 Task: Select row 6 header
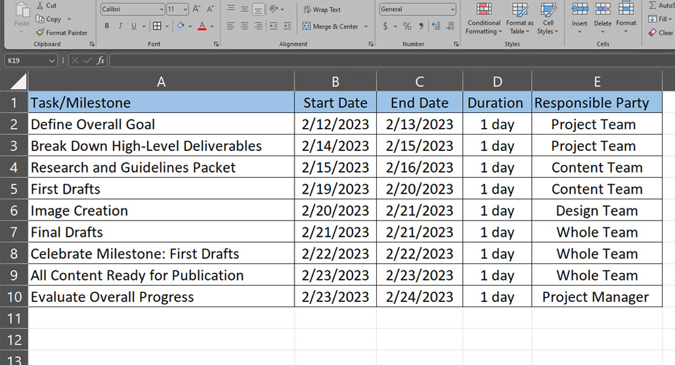pyautogui.click(x=14, y=211)
